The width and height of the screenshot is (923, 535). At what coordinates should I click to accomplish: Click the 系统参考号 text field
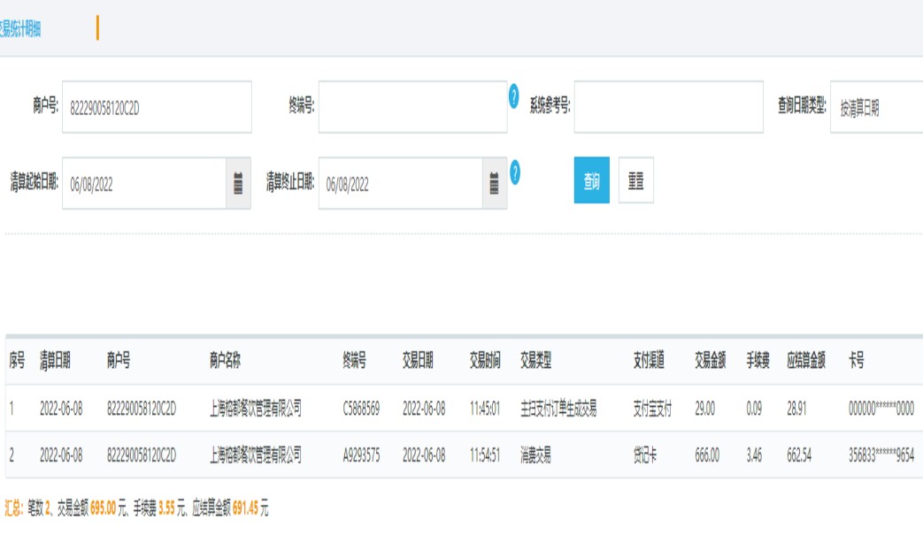[x=668, y=108]
